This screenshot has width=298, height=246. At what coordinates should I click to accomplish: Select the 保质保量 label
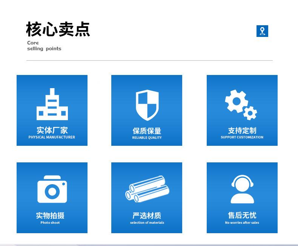pos(147,131)
